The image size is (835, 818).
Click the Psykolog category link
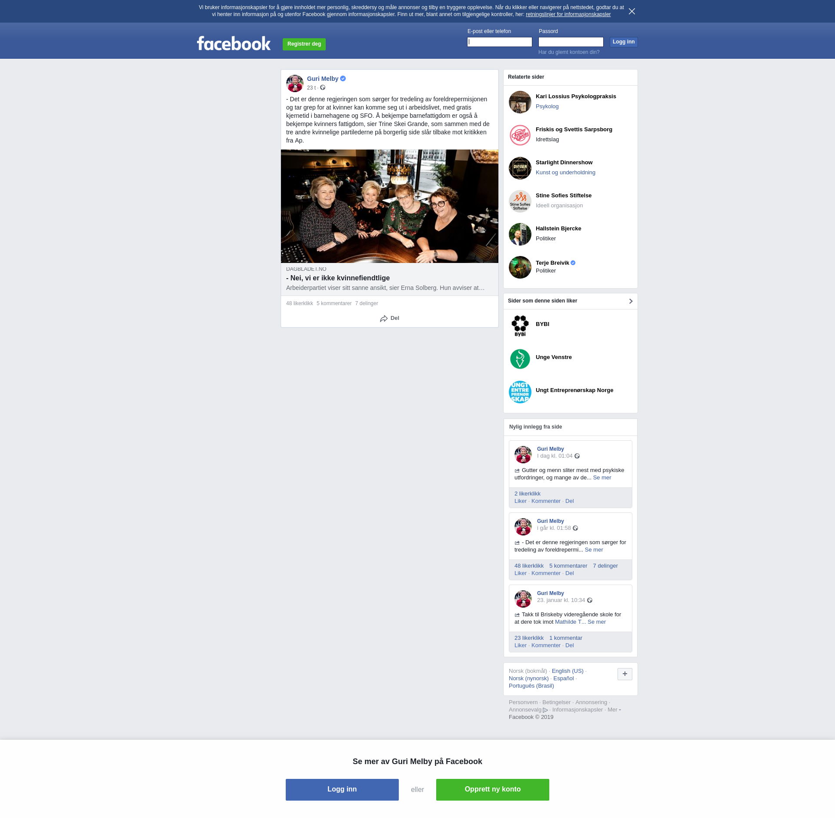tap(547, 106)
